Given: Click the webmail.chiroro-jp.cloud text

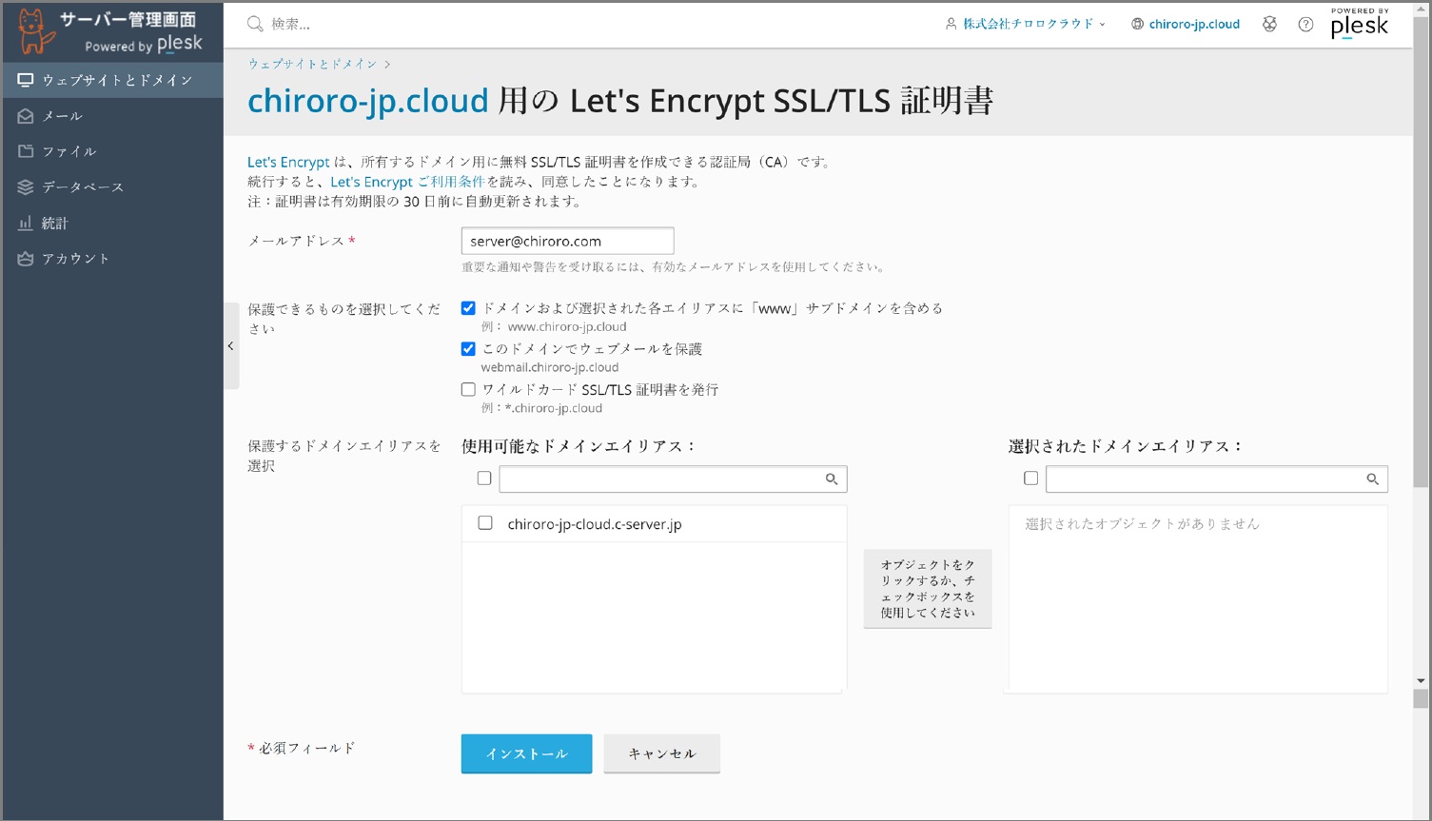Looking at the screenshot, I should [550, 367].
